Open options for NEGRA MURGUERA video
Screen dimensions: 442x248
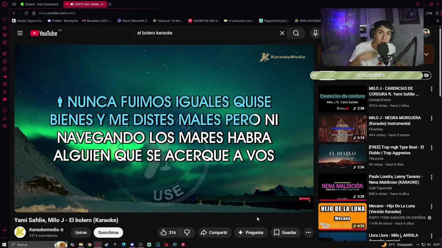click(x=431, y=118)
